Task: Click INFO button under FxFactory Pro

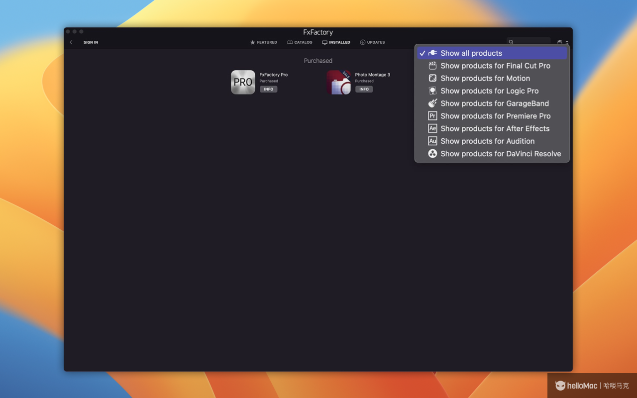Action: tap(269, 90)
